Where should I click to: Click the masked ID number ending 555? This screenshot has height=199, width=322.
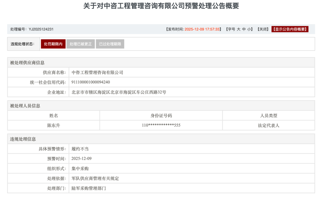tap(161, 125)
